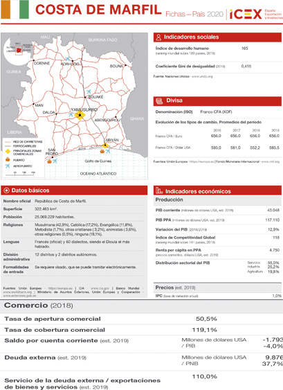Click the Franco CFA / Euro row label
This screenshot has width=283, height=390.
coord(169,136)
